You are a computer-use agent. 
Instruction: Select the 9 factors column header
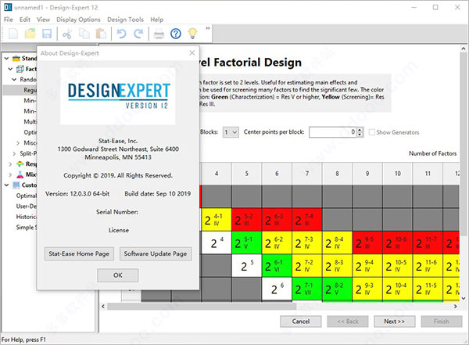pyautogui.click(x=367, y=174)
